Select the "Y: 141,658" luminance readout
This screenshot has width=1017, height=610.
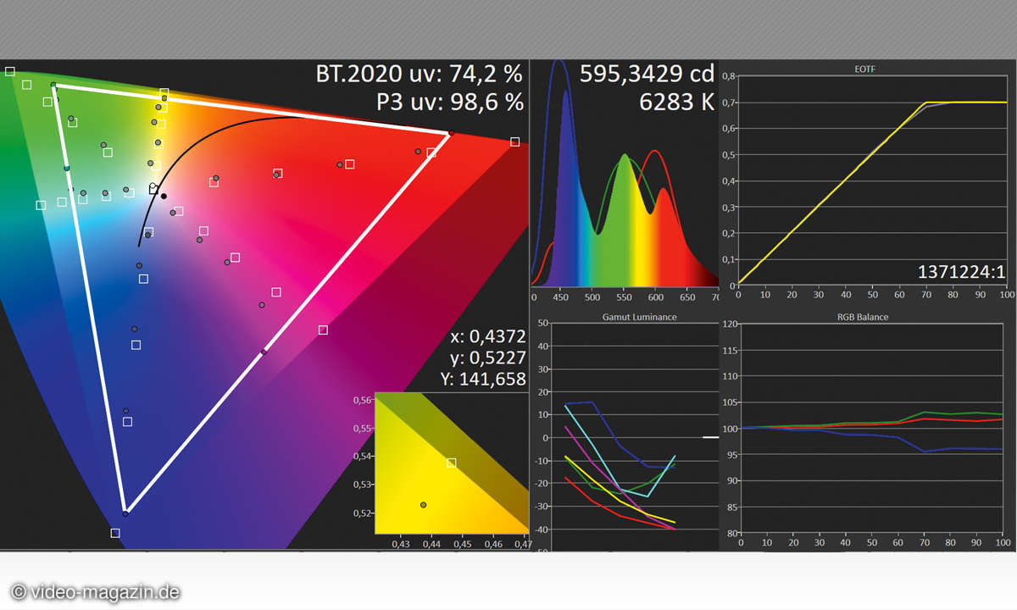[484, 379]
